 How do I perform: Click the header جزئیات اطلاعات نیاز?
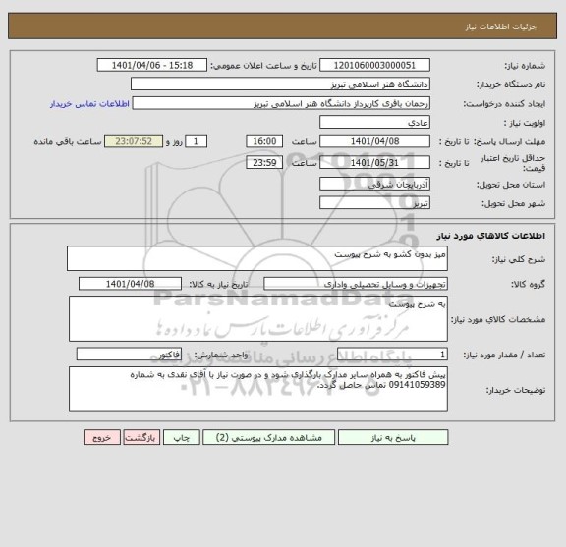tap(501, 27)
